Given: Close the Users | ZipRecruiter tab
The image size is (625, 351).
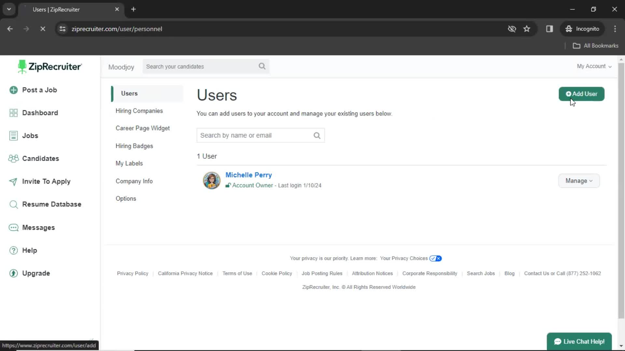Looking at the screenshot, I should point(117,9).
